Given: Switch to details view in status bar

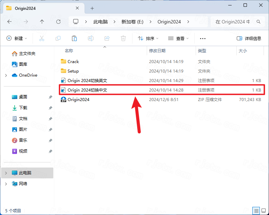Looking at the screenshot, I should tap(256, 210).
